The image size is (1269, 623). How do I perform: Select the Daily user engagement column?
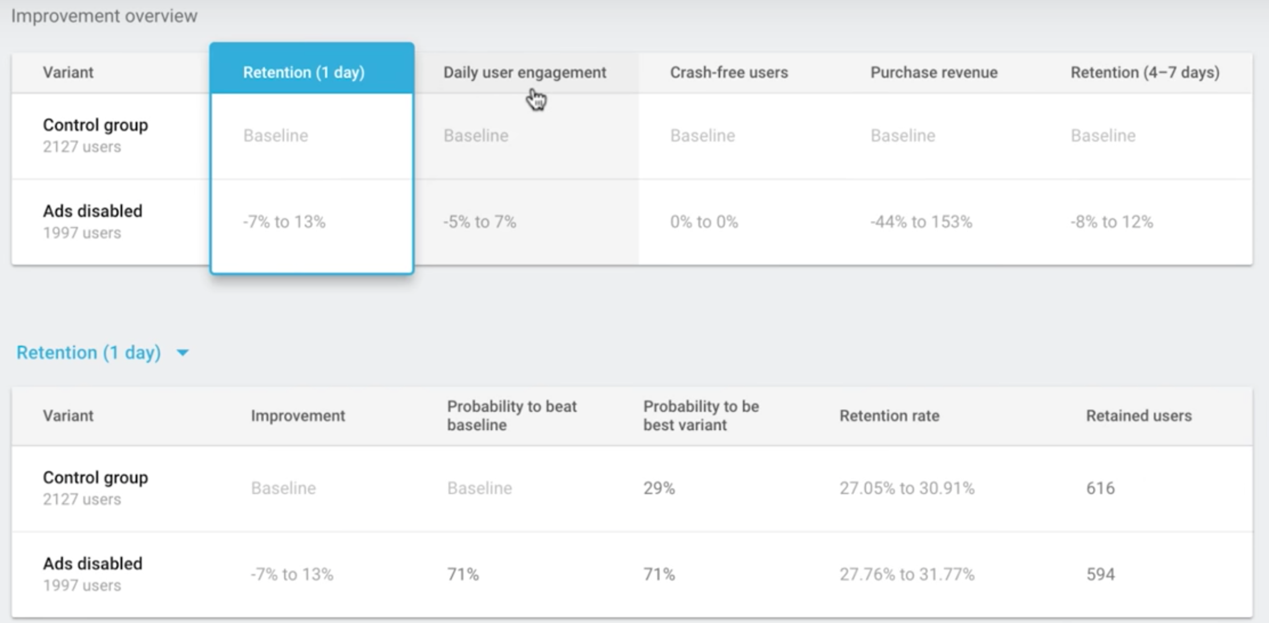pos(524,72)
